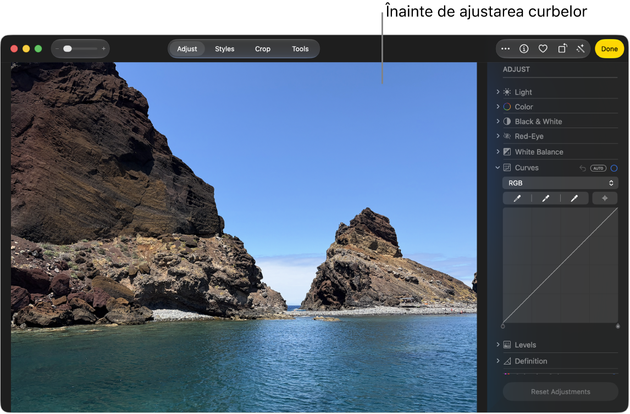Click the add curve point crosshair icon
Screen dimensions: 630x414
coord(604,198)
